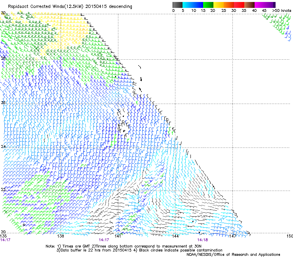
Task: Click the latitude axis label '28'
Action: 3,58
